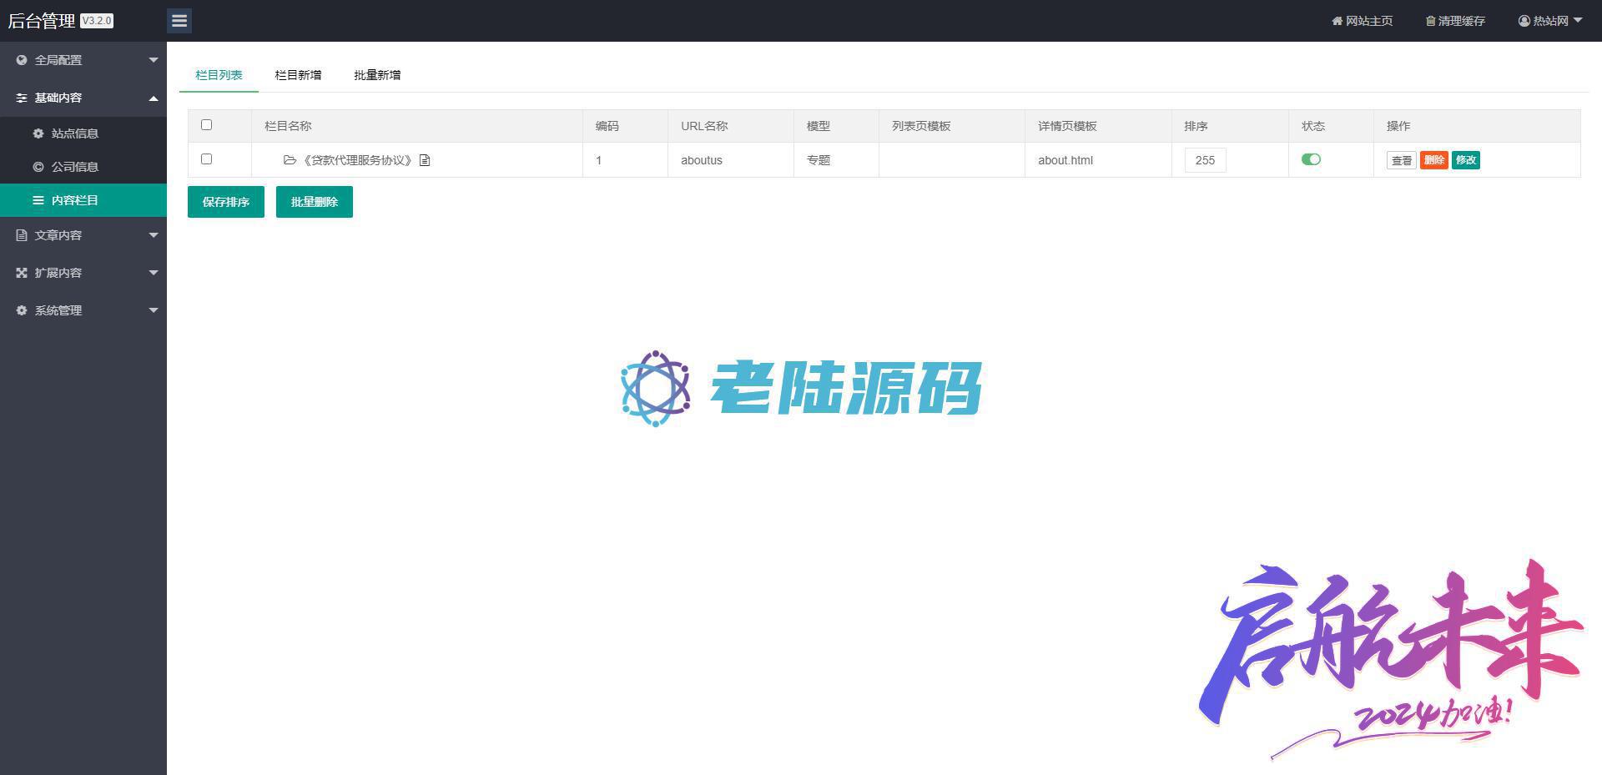Expand the 扩展内容 sidebar menu
The height and width of the screenshot is (775, 1602).
pyautogui.click(x=83, y=273)
